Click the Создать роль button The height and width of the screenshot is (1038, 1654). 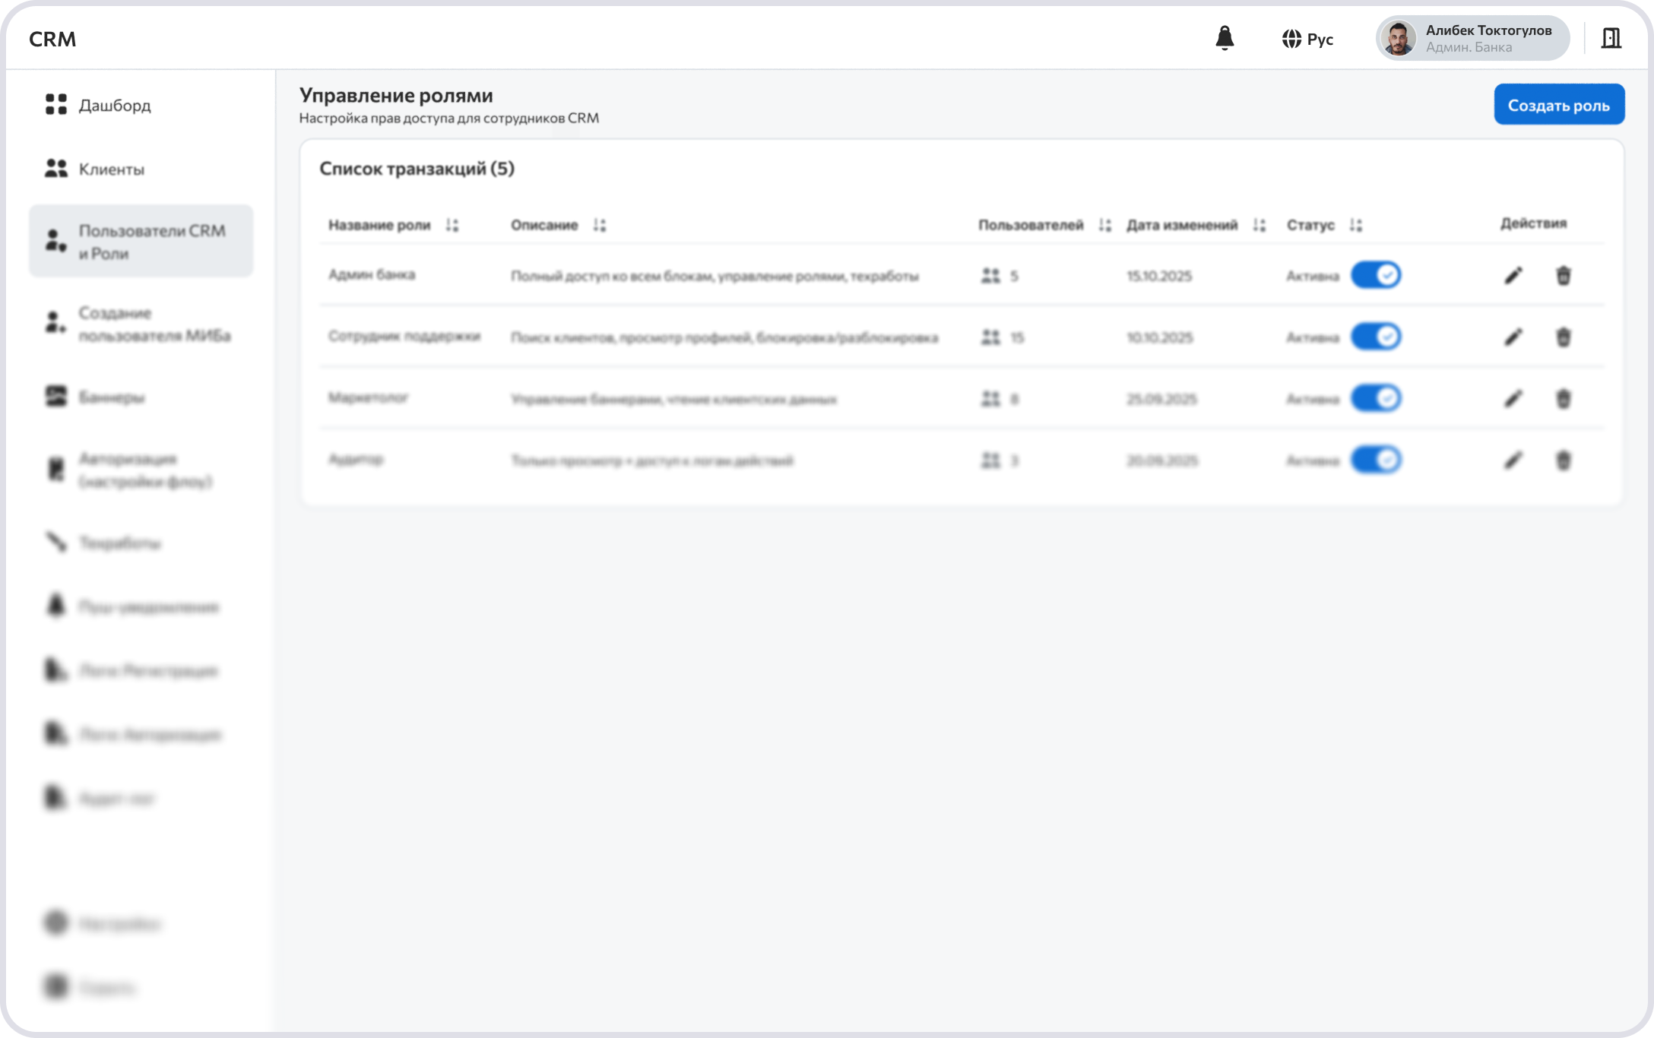click(x=1558, y=105)
